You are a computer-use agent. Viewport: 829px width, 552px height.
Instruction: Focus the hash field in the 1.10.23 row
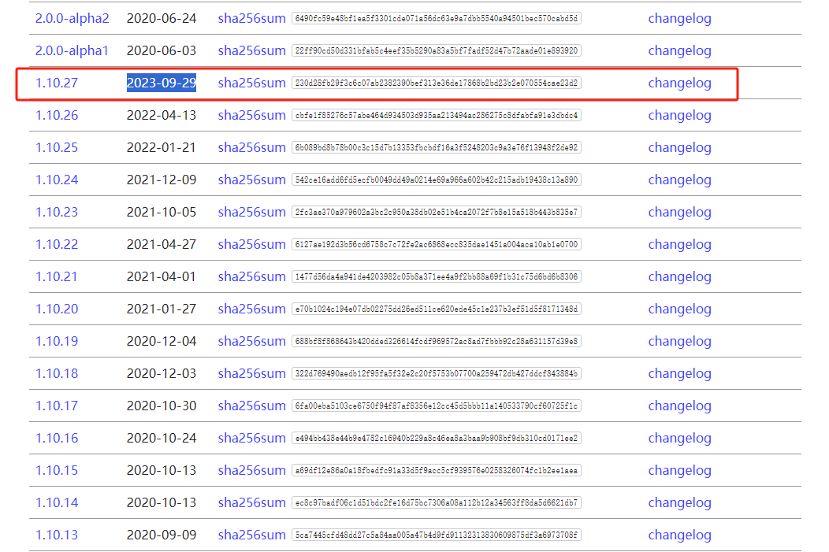click(437, 212)
